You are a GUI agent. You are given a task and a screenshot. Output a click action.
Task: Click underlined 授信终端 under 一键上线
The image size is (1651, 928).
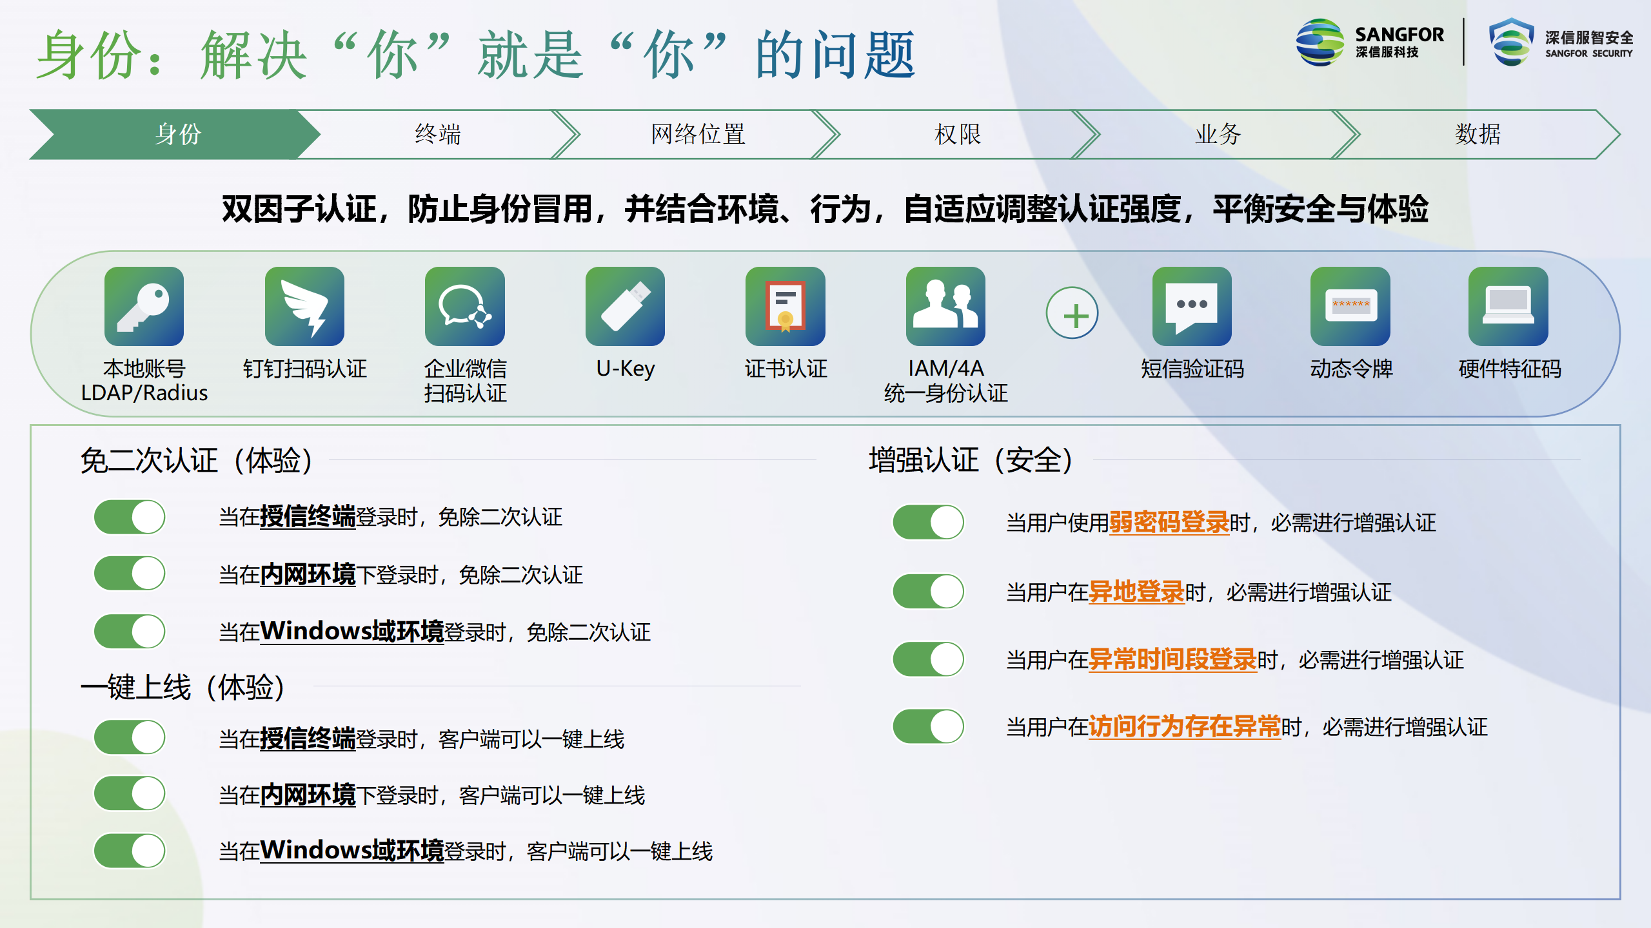[308, 739]
